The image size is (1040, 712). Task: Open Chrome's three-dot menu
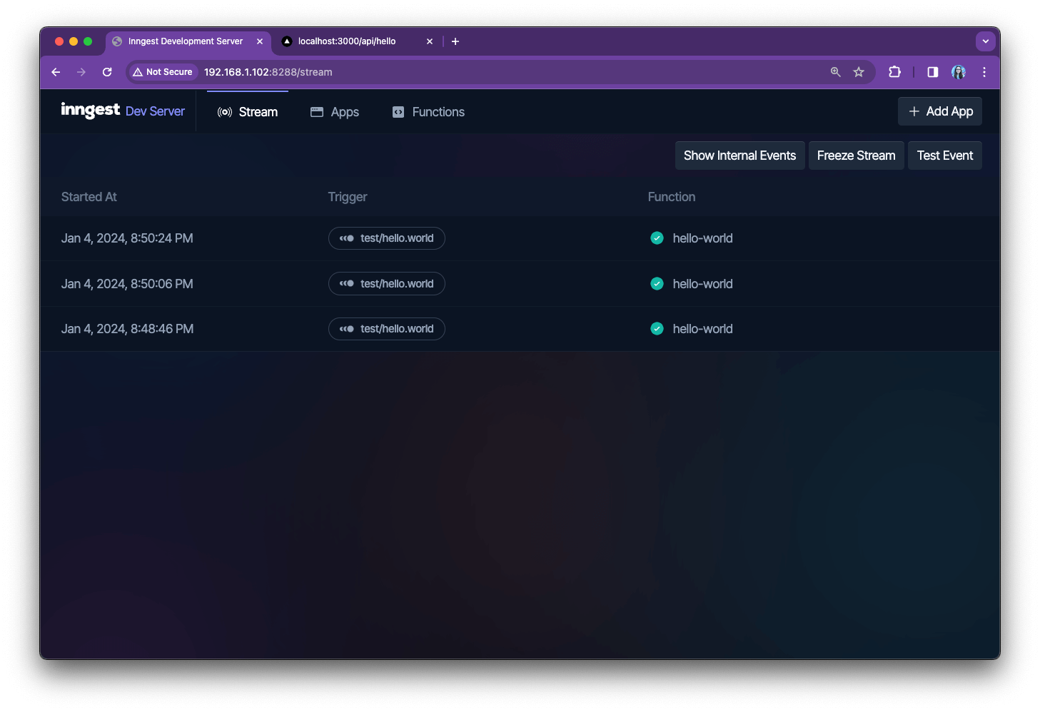984,72
